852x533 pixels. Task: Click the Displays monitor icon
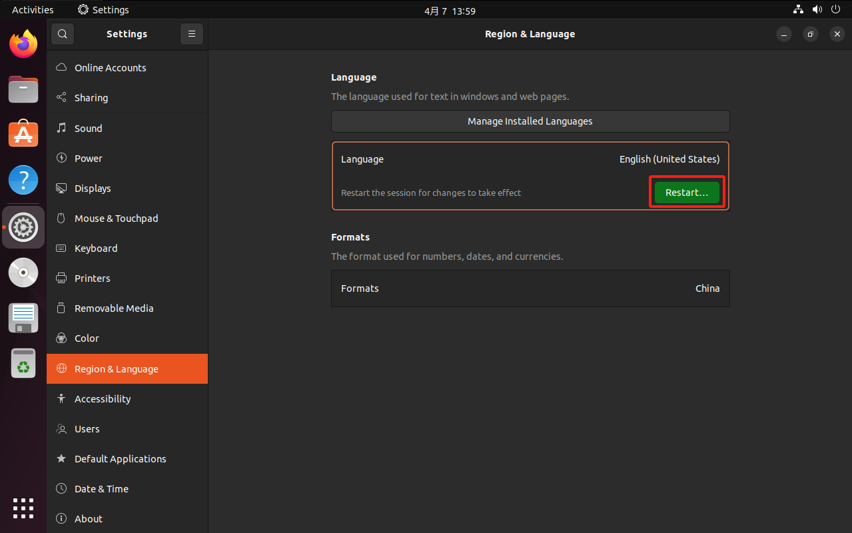click(61, 188)
